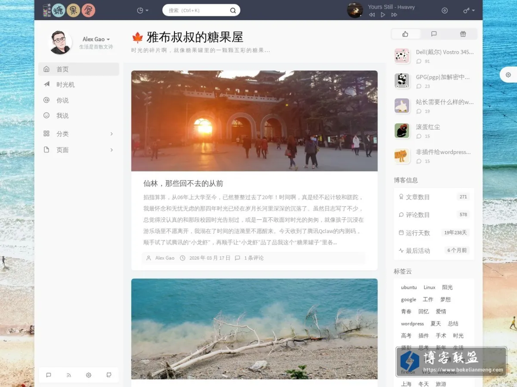Go to 首页 in sidebar
The image size is (517, 387).
pyautogui.click(x=79, y=69)
